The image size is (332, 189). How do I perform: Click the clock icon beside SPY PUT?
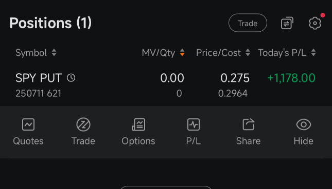pyautogui.click(x=71, y=78)
